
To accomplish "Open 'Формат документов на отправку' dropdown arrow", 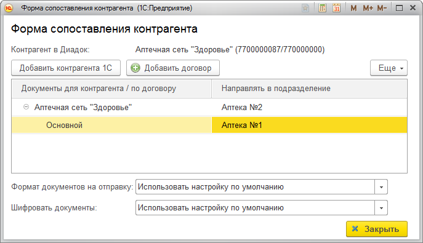I will pos(381,187).
